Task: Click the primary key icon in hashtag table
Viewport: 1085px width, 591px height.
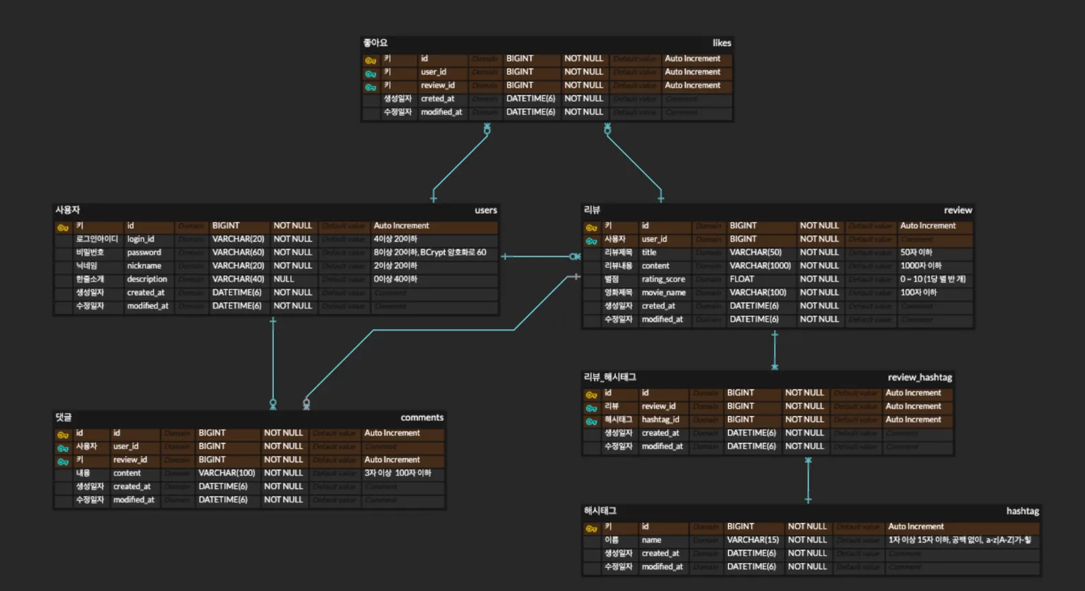Action: [x=591, y=529]
